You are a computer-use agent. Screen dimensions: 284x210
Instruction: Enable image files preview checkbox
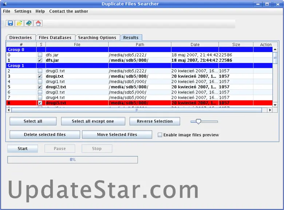160,135
